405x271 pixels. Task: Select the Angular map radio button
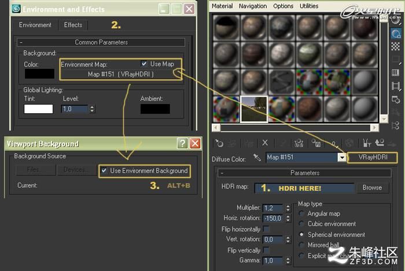[x=301, y=213]
